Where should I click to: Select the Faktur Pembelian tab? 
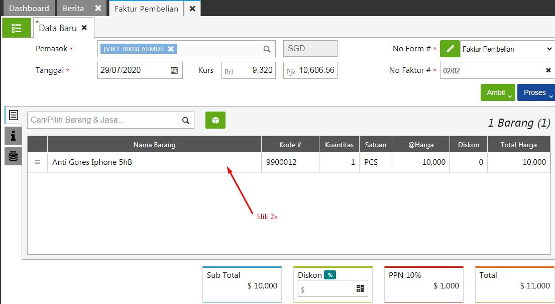tap(146, 9)
